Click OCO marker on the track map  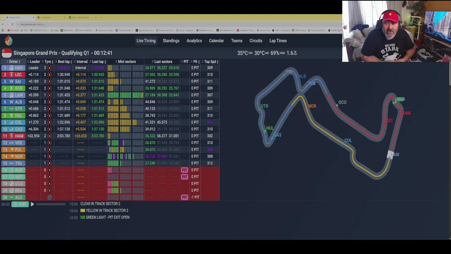(x=342, y=102)
